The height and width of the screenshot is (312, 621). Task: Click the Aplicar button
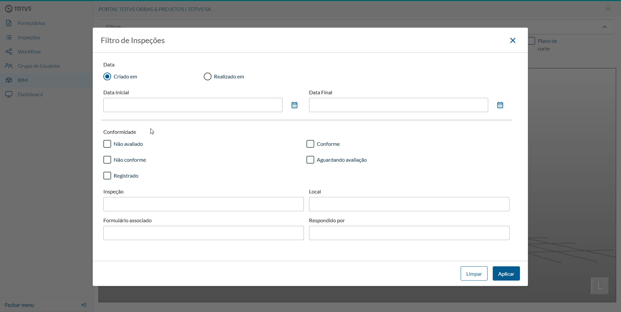click(506, 273)
